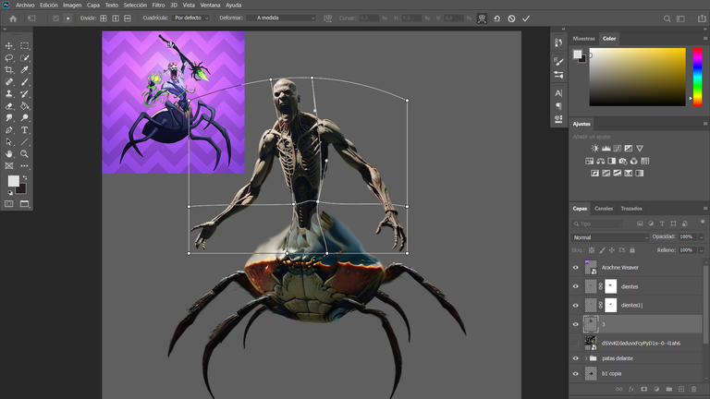Open the Capas panel menu
This screenshot has width=710, height=399.
705,209
